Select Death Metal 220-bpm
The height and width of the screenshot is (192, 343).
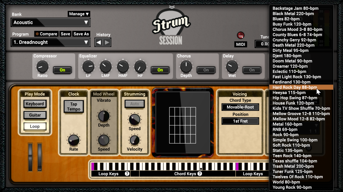tap(301, 45)
